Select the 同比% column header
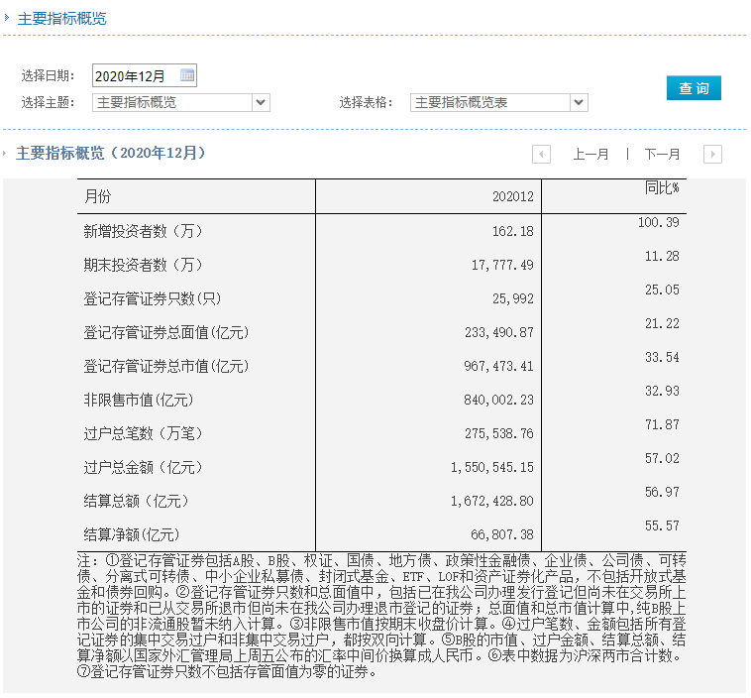 [x=662, y=187]
